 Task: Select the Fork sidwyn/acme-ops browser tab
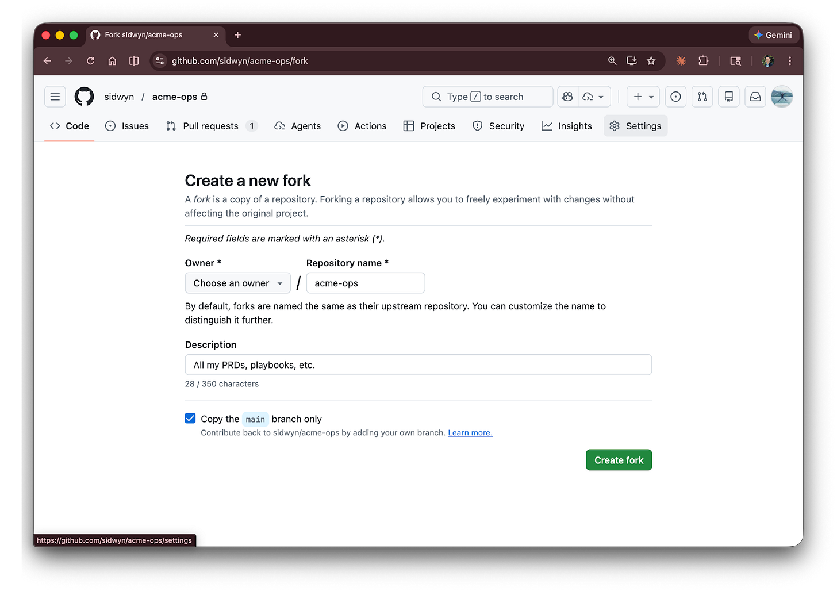pos(155,35)
